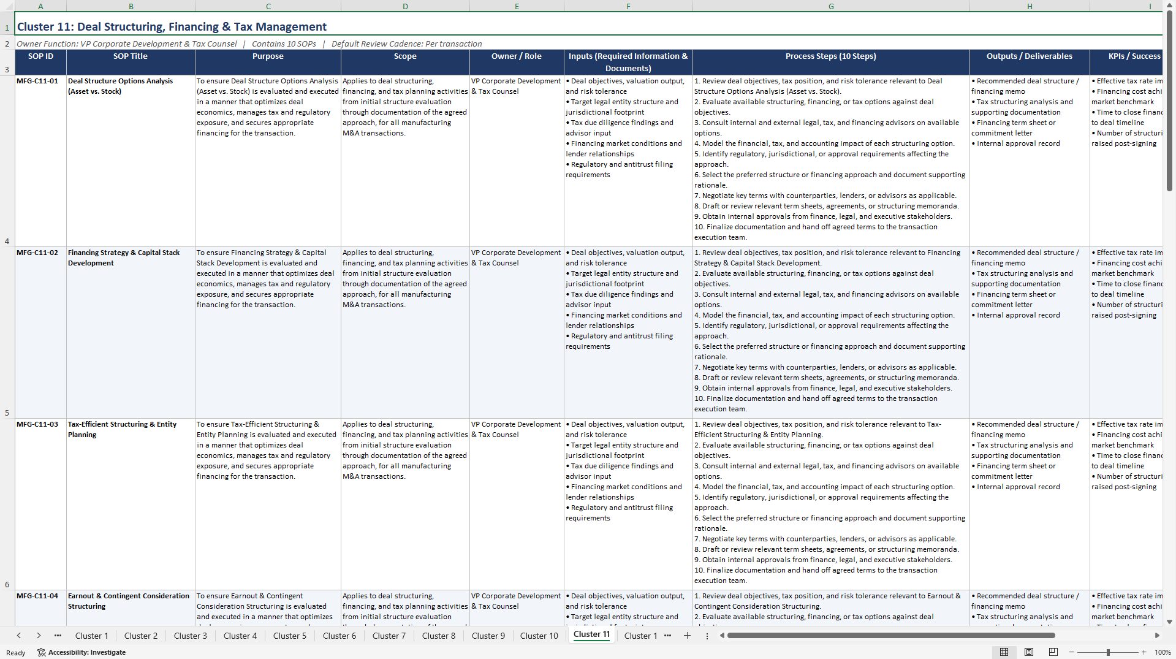Select row 6 header
The image size is (1176, 659).
pyautogui.click(x=7, y=504)
